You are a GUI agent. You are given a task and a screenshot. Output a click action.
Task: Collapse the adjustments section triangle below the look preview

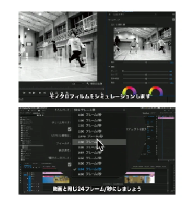click(110, 67)
